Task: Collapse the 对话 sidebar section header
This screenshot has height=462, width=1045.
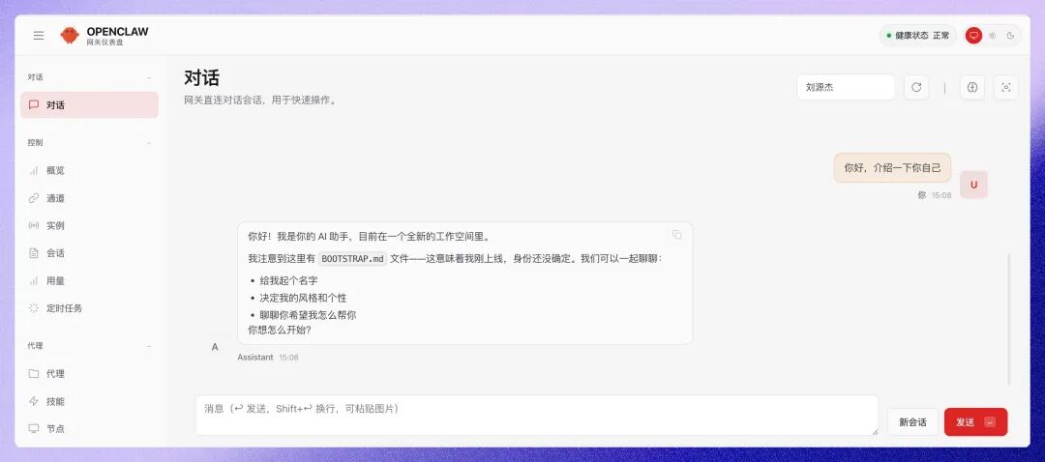Action: (89, 77)
